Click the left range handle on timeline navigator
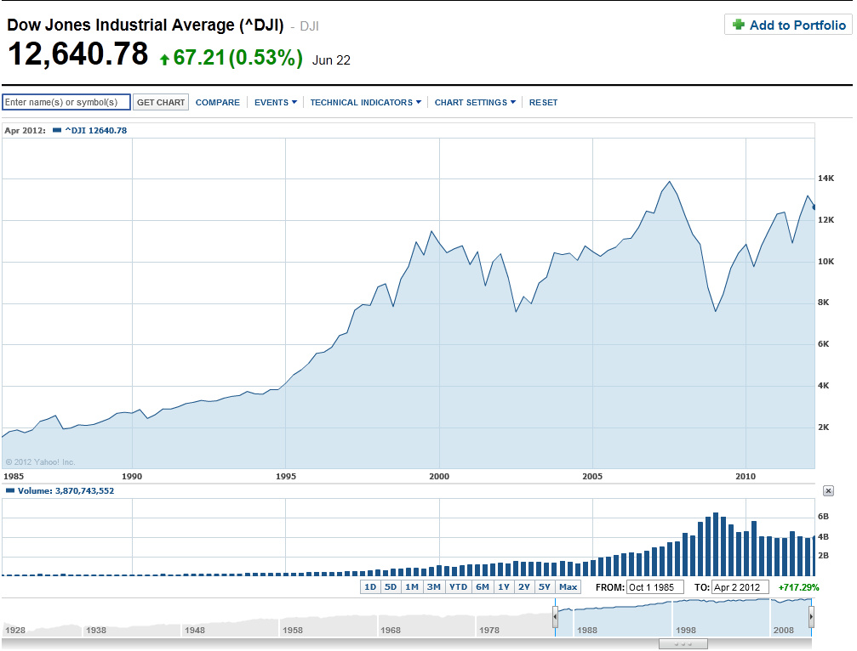The width and height of the screenshot is (857, 651). click(555, 615)
